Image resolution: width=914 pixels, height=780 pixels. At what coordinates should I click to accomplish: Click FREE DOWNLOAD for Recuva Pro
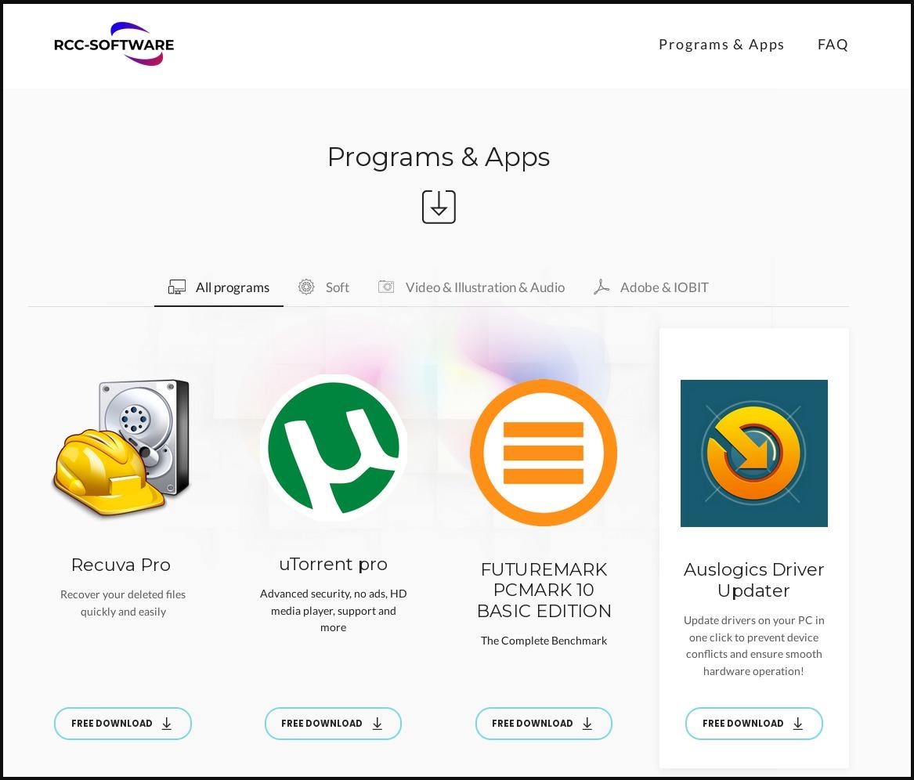pos(122,723)
